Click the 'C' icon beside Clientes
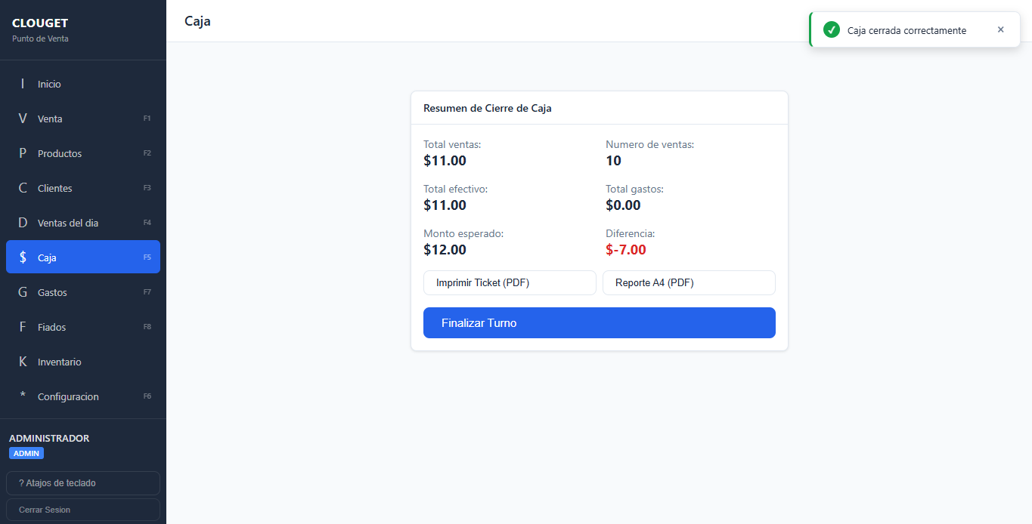The height and width of the screenshot is (524, 1032). 23,188
